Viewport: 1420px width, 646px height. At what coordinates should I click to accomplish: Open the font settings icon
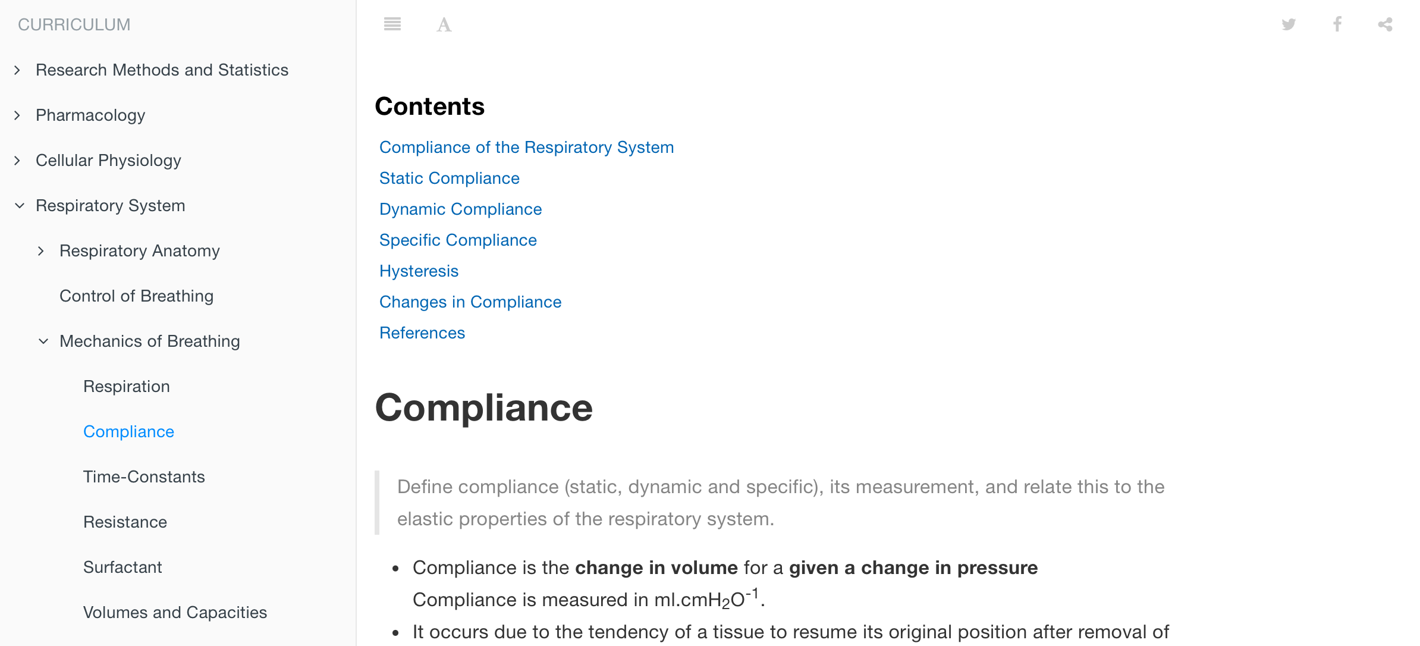444,24
